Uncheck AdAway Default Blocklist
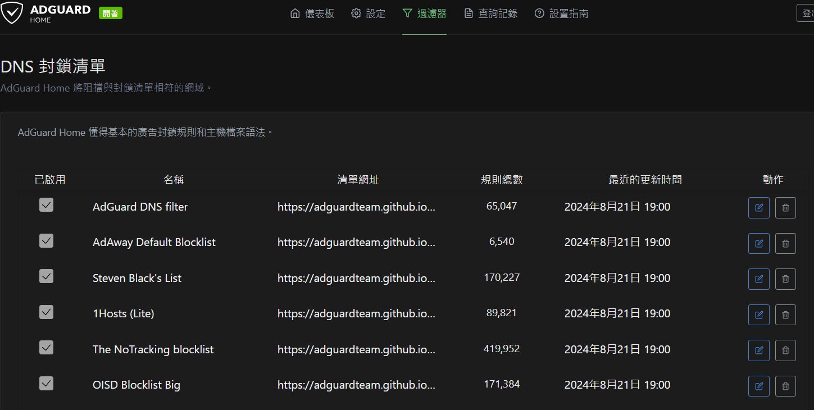Image resolution: width=814 pixels, height=410 pixels. point(46,240)
